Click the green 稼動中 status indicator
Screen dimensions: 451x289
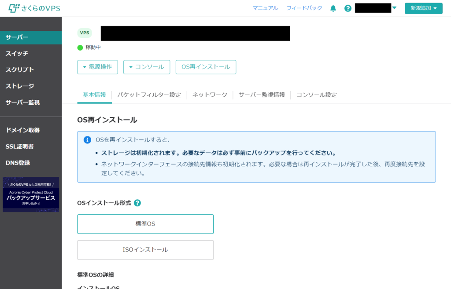tap(80, 48)
